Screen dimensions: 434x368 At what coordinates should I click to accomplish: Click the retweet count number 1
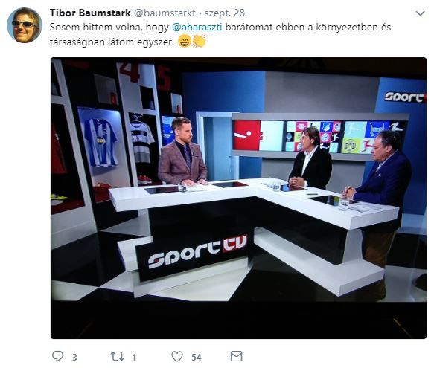tap(134, 357)
